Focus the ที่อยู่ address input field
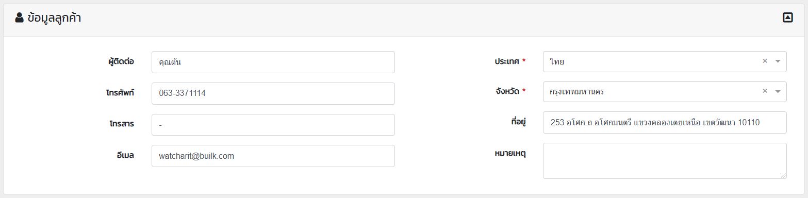Viewport: 808px width, 198px height. (665, 122)
